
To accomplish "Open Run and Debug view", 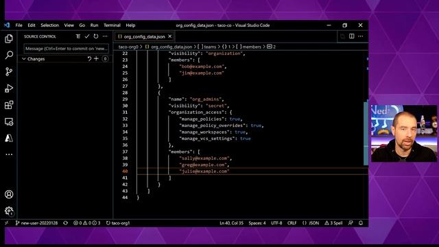I will [9, 89].
